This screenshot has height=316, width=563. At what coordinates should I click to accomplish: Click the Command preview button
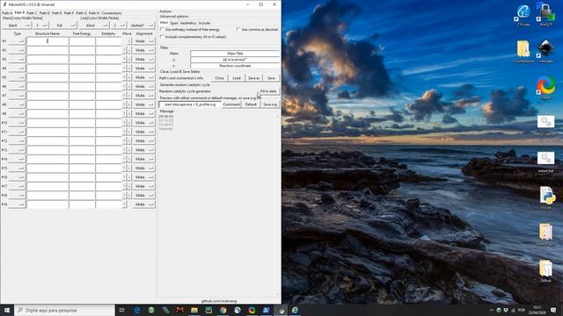231,104
